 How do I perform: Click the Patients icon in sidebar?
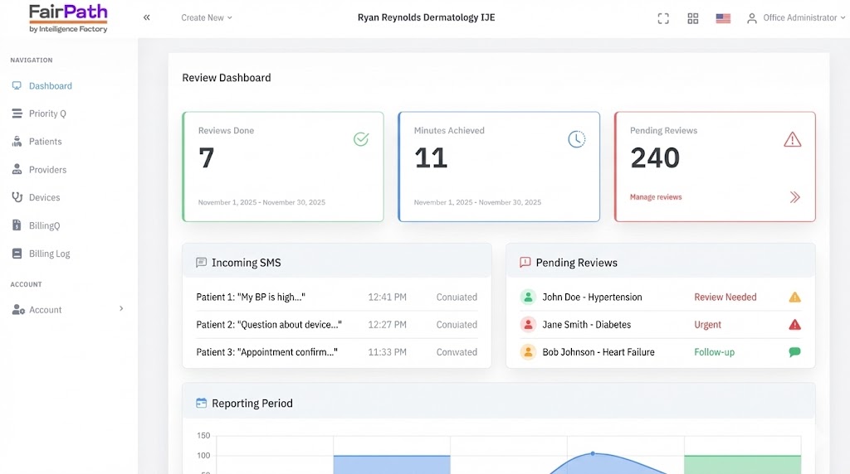(x=17, y=141)
